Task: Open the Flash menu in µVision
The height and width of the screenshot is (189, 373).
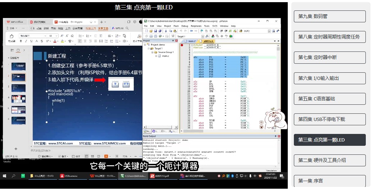Action: click(176, 26)
